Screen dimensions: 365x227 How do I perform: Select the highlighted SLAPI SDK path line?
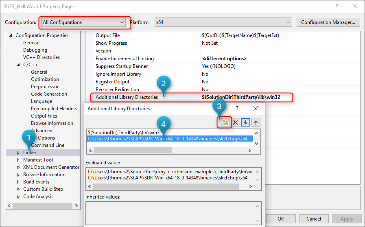(x=167, y=139)
